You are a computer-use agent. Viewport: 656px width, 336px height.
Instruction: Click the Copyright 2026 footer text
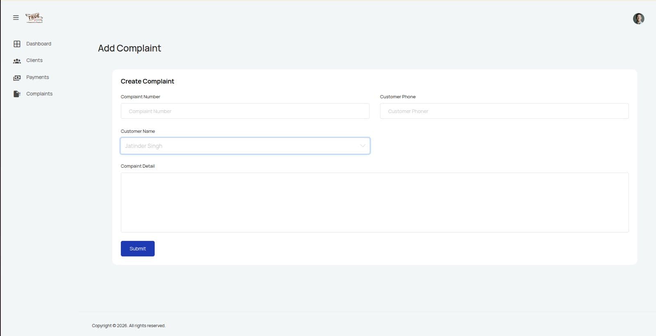pos(129,326)
